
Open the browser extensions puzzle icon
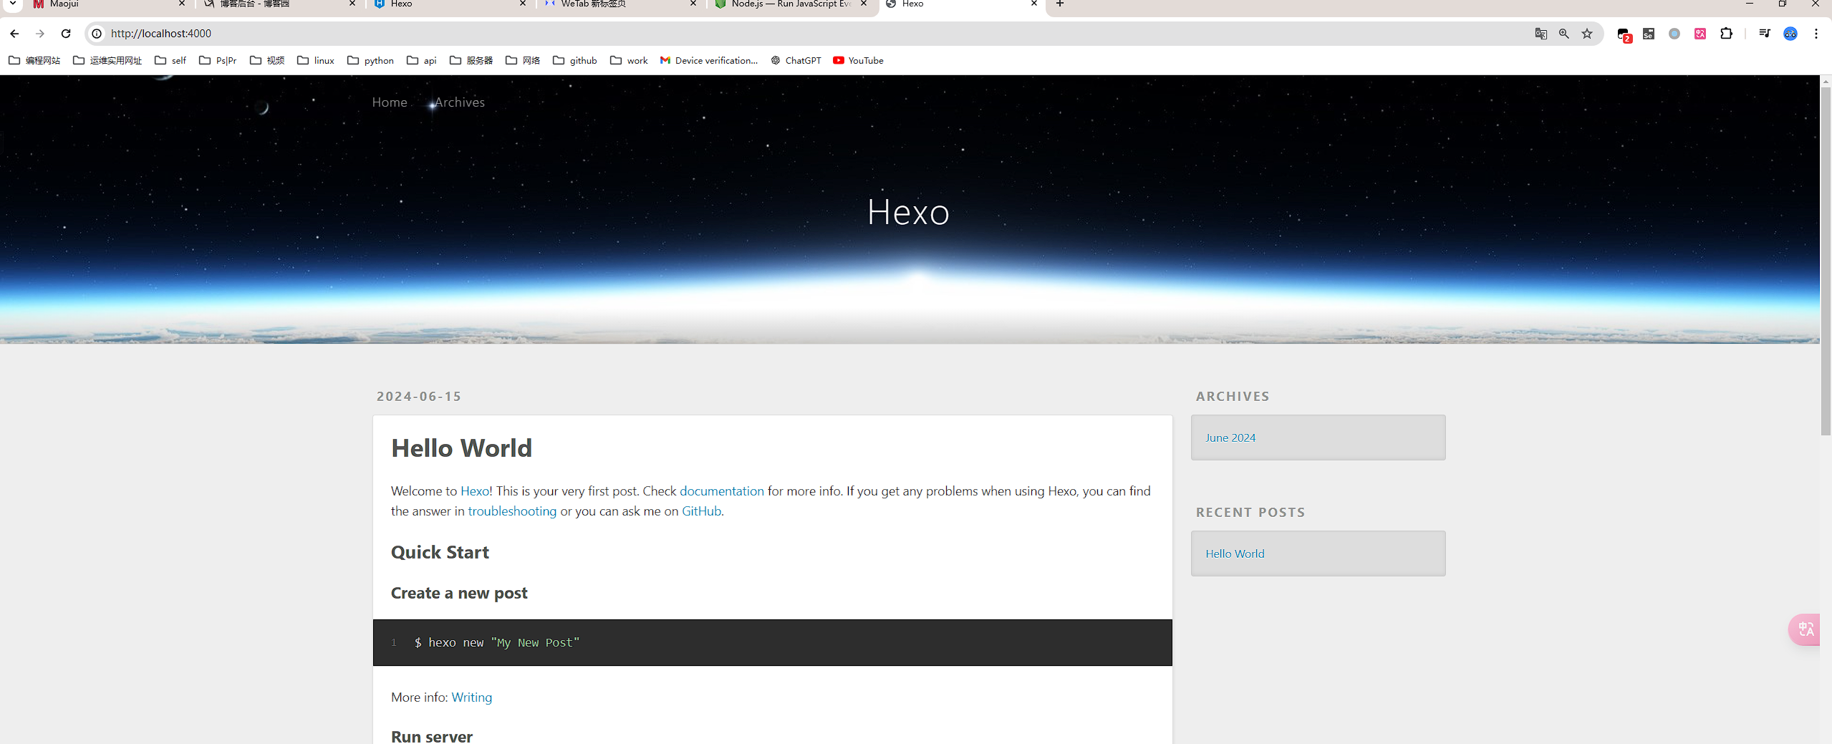[1726, 34]
